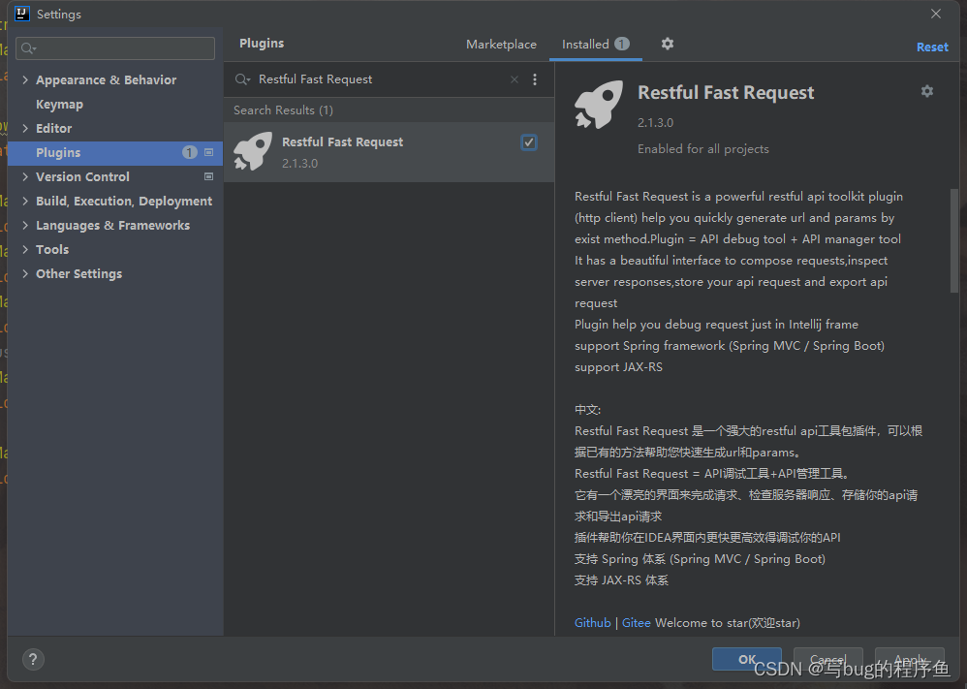Click the large rocket icon in plugin details
Screen dimensions: 967x689
coord(599,105)
